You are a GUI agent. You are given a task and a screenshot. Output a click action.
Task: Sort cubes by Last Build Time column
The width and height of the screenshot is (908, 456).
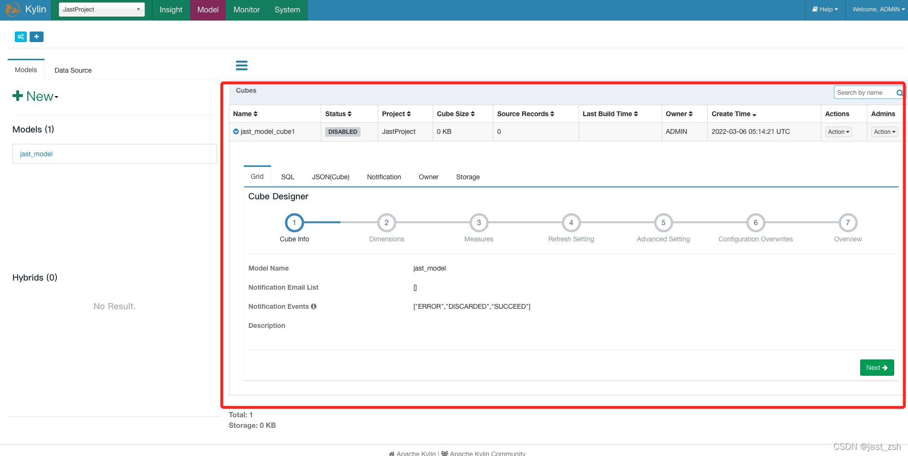(x=610, y=114)
